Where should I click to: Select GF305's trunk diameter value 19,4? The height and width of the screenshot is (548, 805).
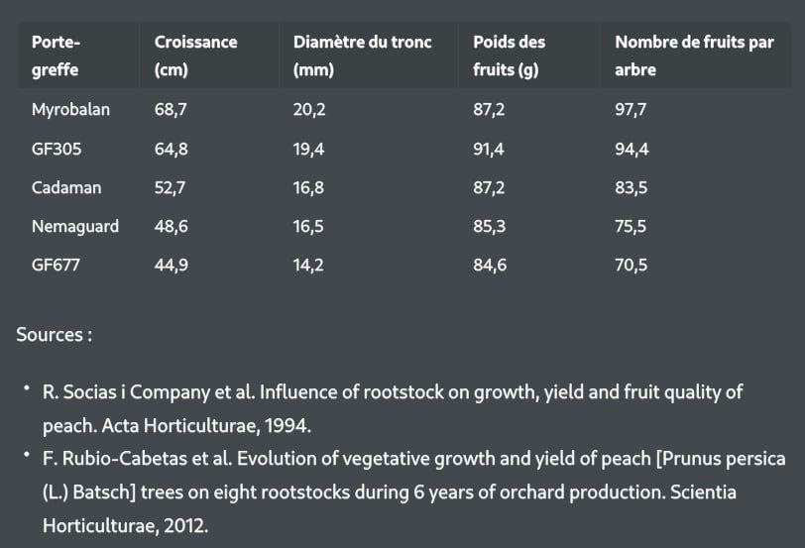pos(308,149)
